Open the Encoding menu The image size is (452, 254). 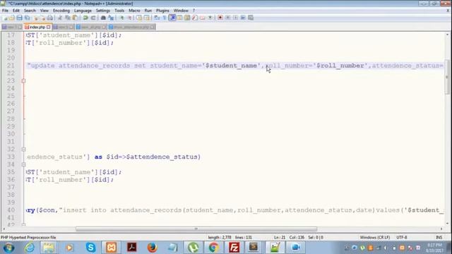coord(61,11)
